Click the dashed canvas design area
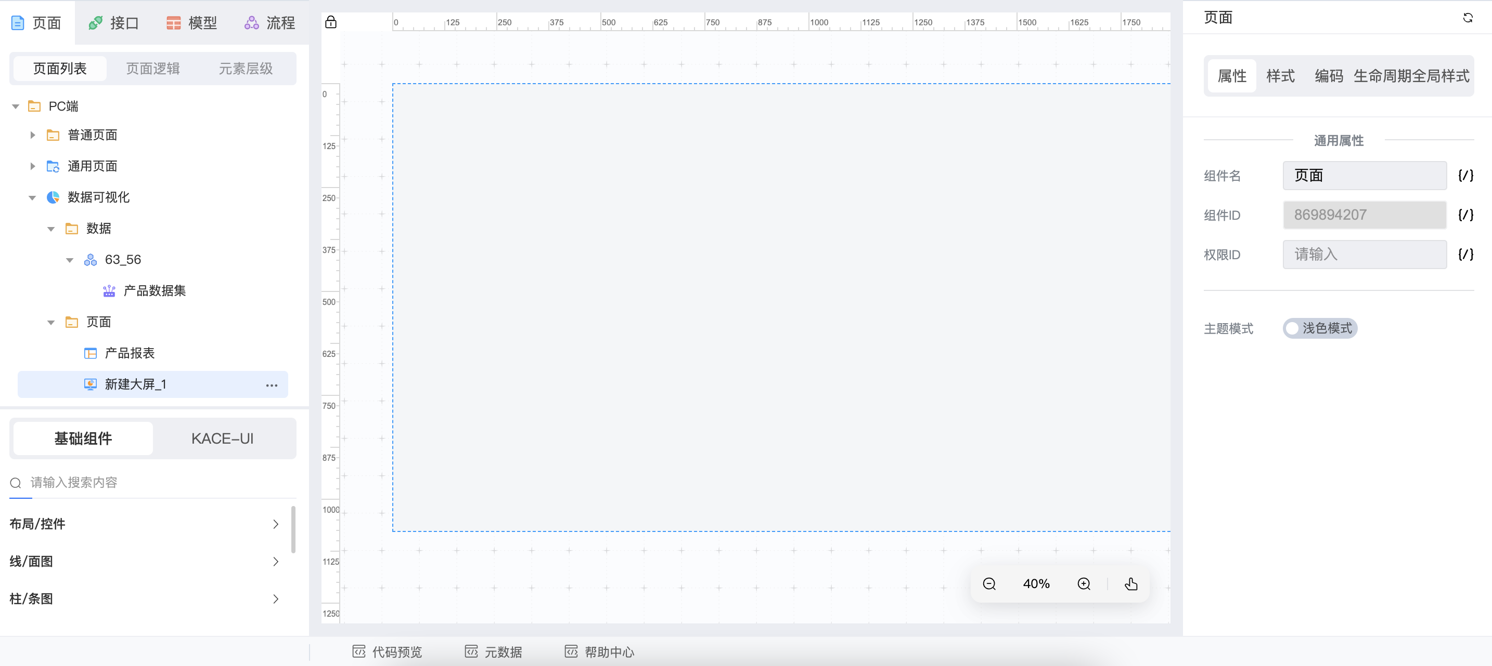The width and height of the screenshot is (1492, 666). tap(781, 307)
